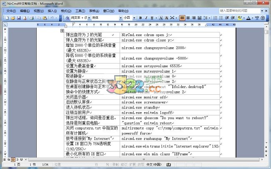Viewport: 271px width, 169px height.
Task: Click the Permission icon in toolbar
Action: (25, 18)
